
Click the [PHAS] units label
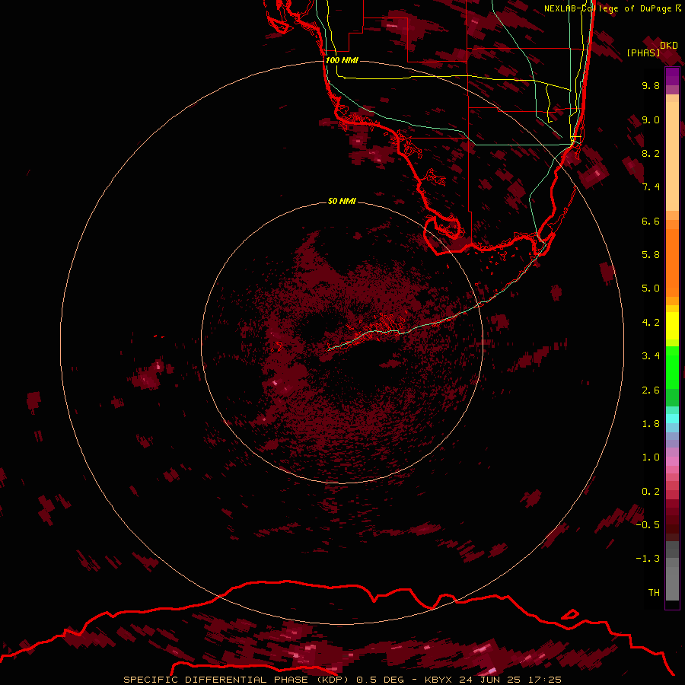[643, 53]
